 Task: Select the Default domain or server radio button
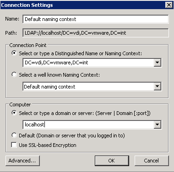click(x=14, y=135)
